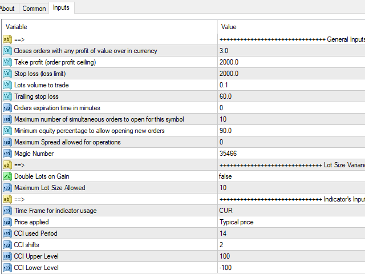This screenshot has width=365, height=274.
Task: Edit the Stop loss value 2000.0
Action: (291, 74)
